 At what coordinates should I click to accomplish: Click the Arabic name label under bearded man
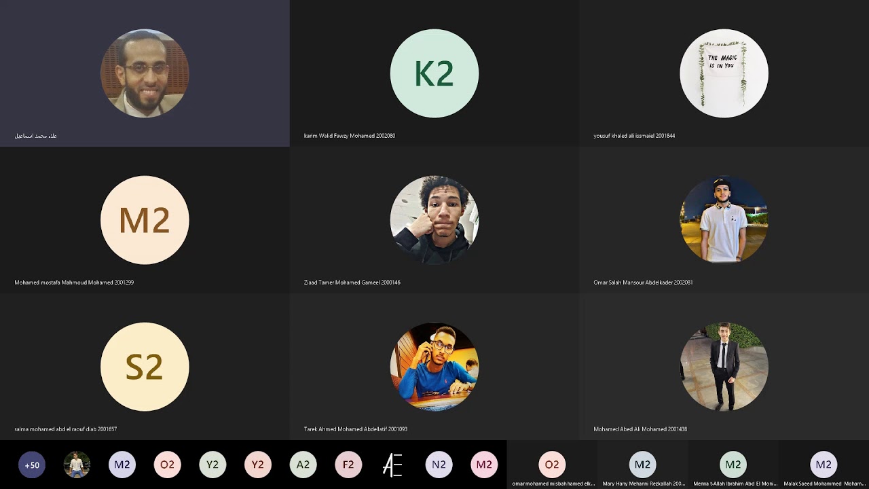(35, 136)
